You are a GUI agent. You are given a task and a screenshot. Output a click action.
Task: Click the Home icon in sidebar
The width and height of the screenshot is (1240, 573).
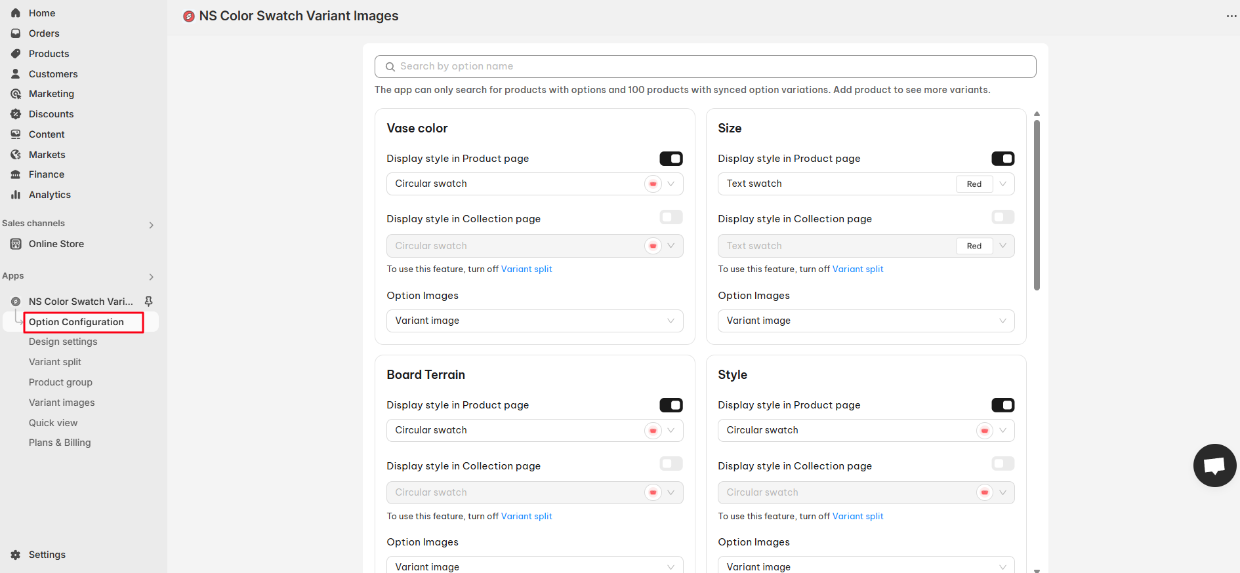coord(16,13)
